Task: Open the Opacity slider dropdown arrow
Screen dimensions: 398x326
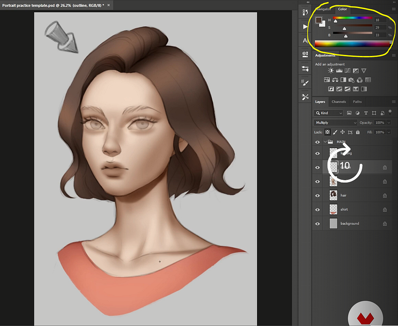Action: coord(389,123)
